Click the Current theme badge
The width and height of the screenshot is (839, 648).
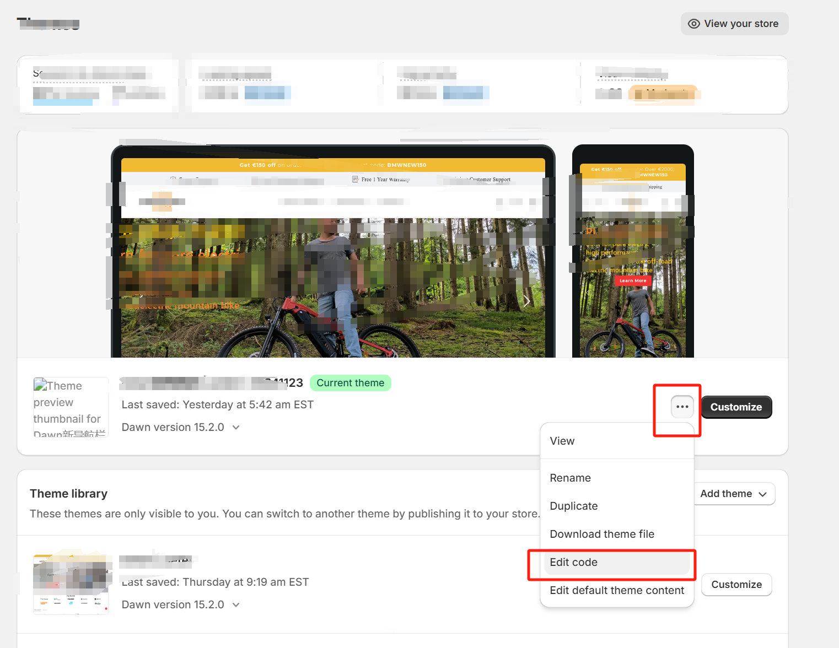(x=351, y=383)
